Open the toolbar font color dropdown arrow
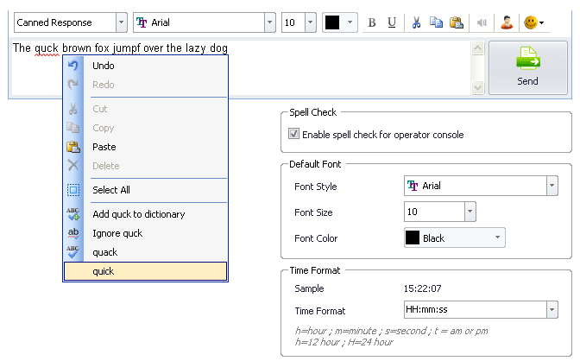Viewport: 580px width, 361px height. pyautogui.click(x=350, y=22)
